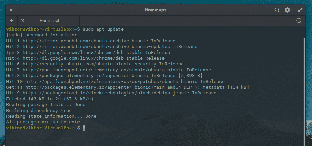Click 'All packages are up to date.' line
Viewport: 312px width, 146px height.
(44, 122)
